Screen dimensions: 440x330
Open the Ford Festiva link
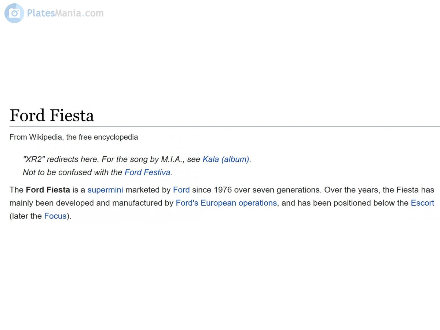(147, 172)
